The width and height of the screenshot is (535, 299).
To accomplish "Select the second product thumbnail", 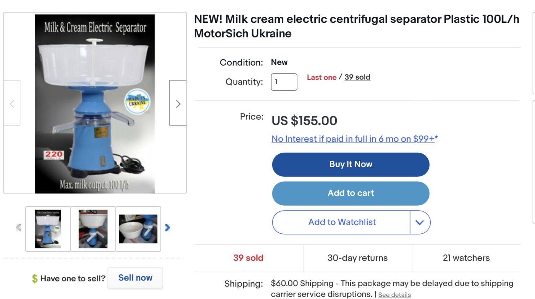I will click(93, 229).
